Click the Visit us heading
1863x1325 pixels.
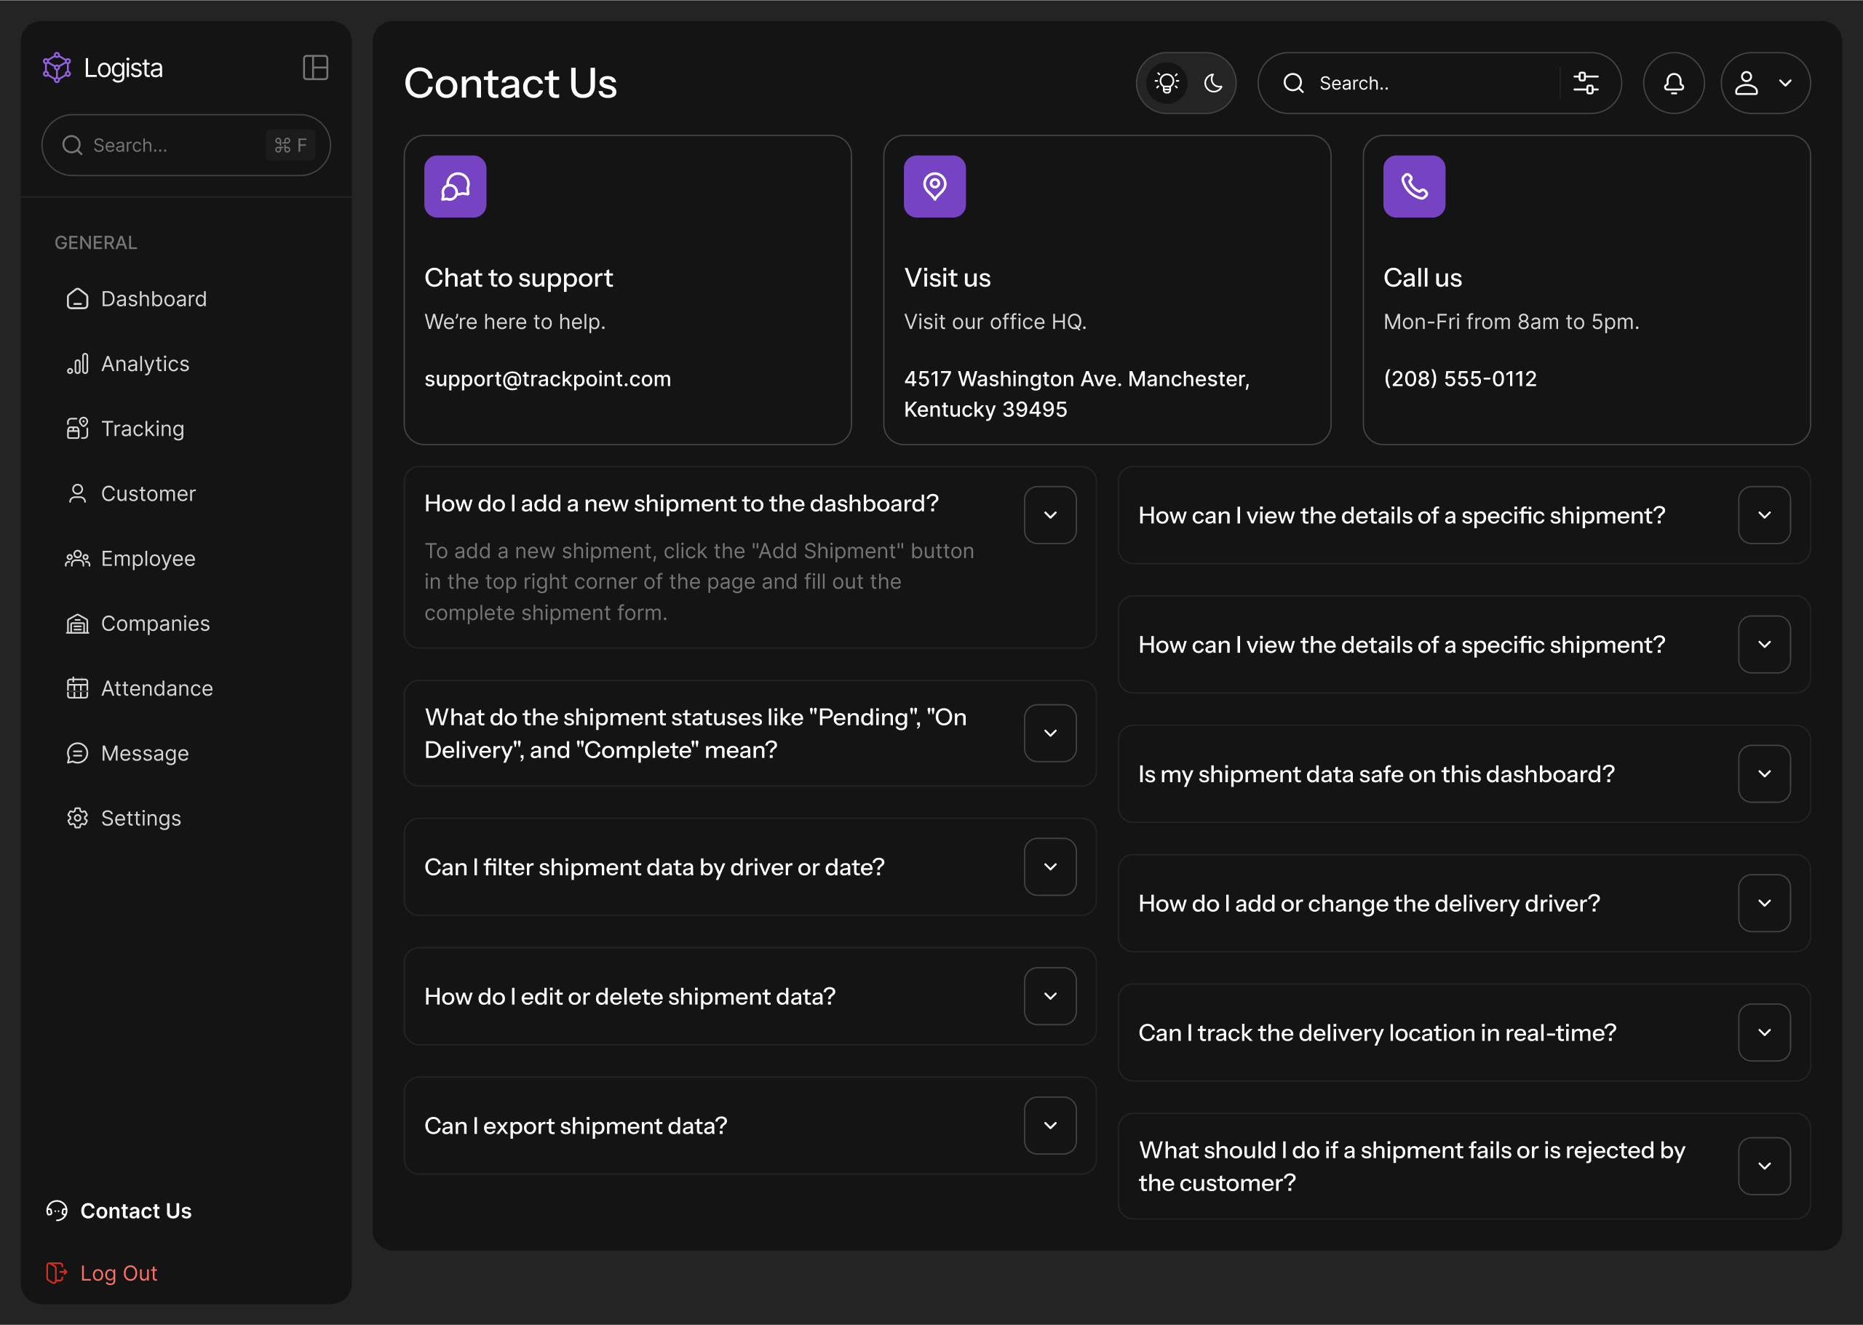click(947, 278)
